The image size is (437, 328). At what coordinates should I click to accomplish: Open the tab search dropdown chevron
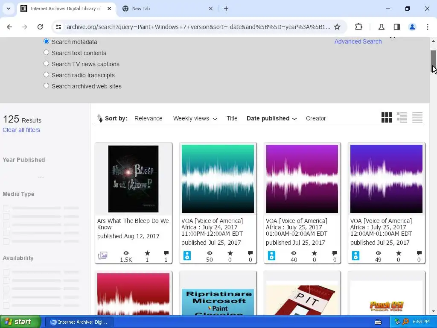(9, 9)
